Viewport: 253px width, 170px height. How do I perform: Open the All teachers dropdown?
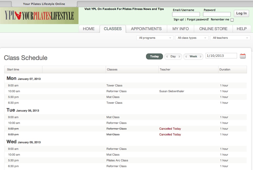(x=230, y=38)
